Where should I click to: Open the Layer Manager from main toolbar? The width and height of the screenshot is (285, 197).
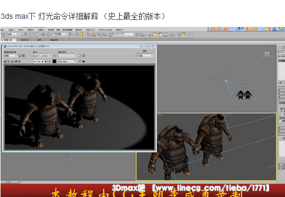tap(149, 34)
